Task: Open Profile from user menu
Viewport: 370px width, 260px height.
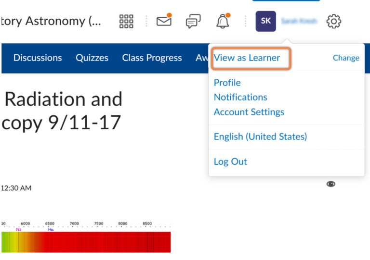Action: (227, 83)
